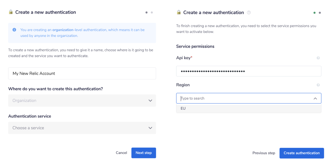Click Cancel in left dialog
The height and width of the screenshot is (167, 332).
coord(121,153)
